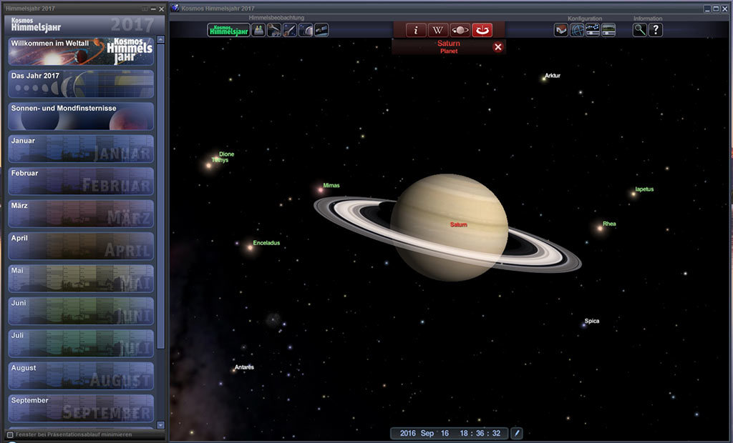
Task: Open the September month entry
Action: (x=81, y=409)
